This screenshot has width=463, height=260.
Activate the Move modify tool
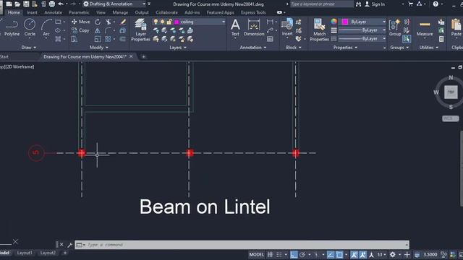click(x=80, y=22)
